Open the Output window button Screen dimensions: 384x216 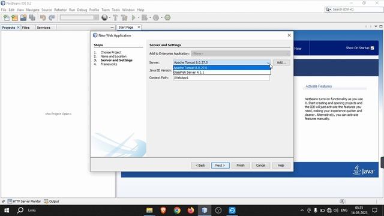click(x=52, y=202)
